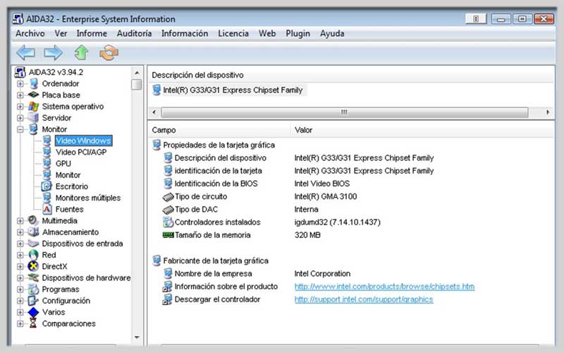
Task: Click the Escritorio desktop icon
Action: point(47,186)
